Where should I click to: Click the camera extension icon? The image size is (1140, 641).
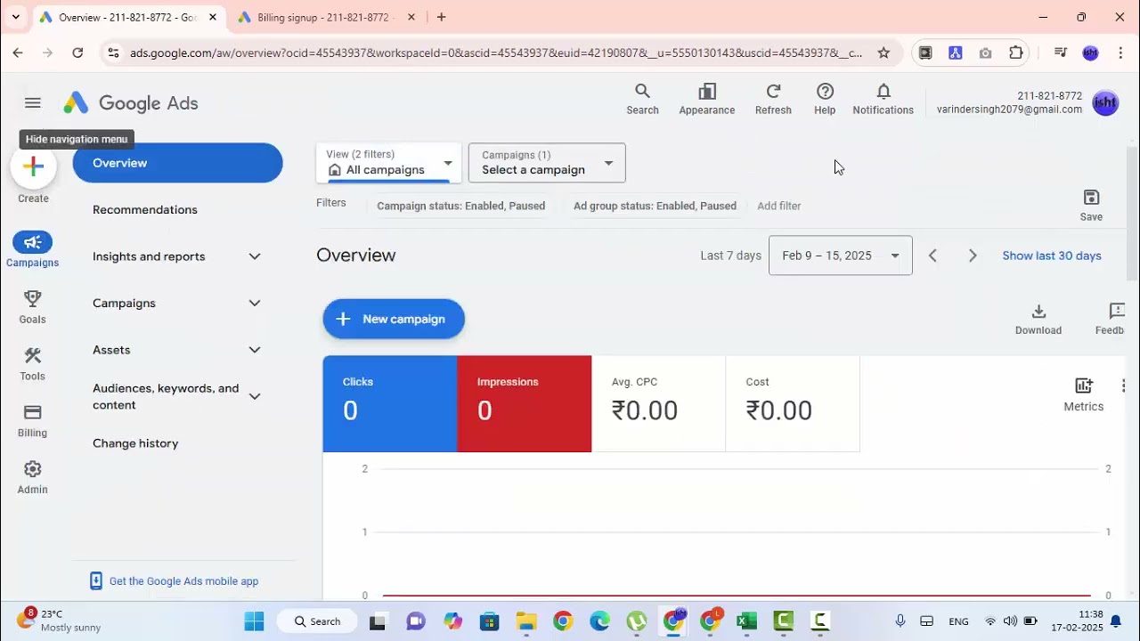pyautogui.click(x=985, y=53)
